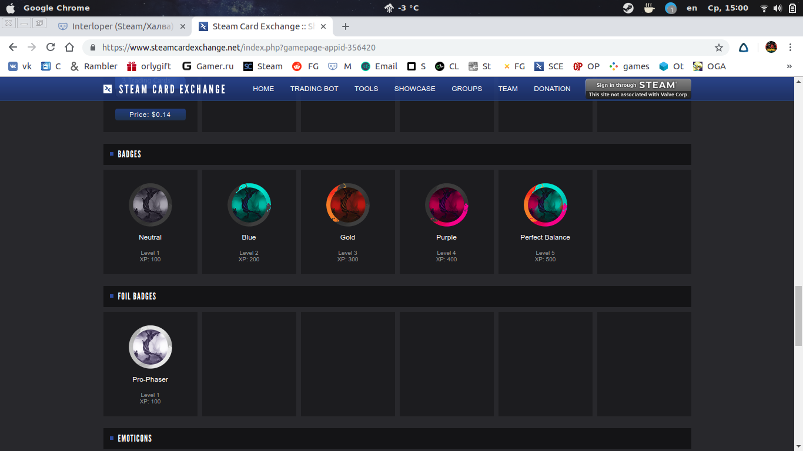Screen dimensions: 803x451
Task: Click the BADGES section header
Action: click(x=397, y=154)
